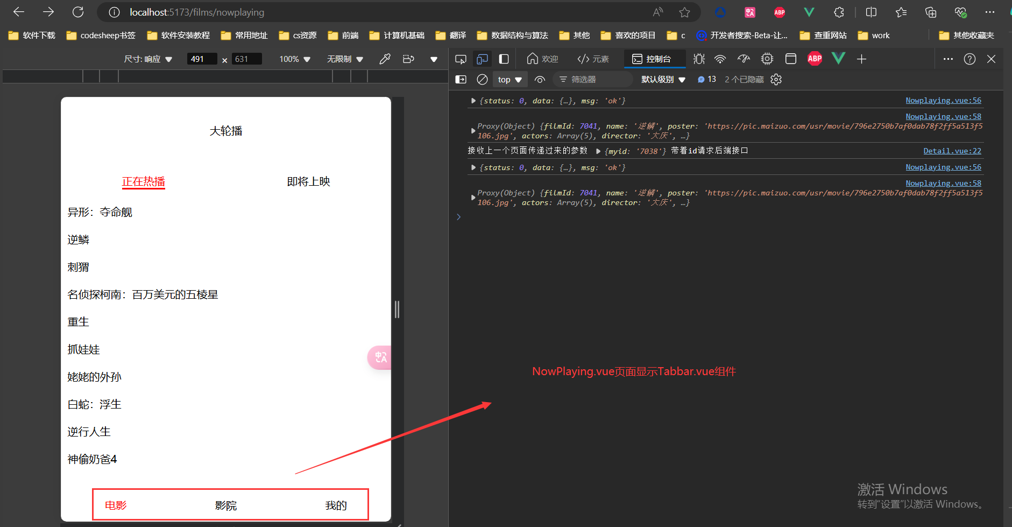Expand device toolbar more options arrow
This screenshot has height=527, width=1012.
[434, 59]
